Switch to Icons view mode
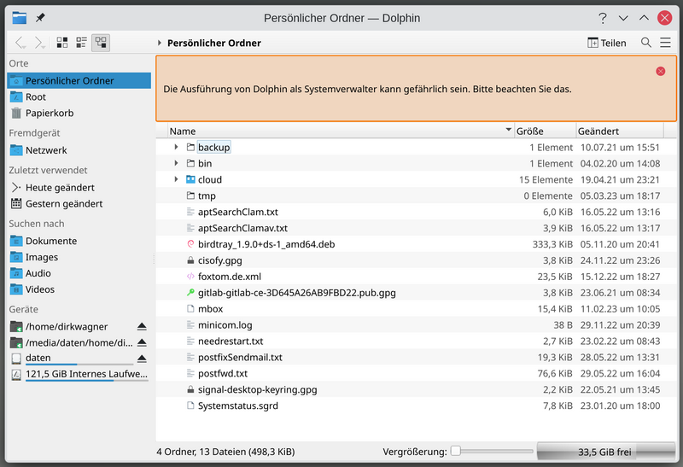The image size is (683, 467). (62, 42)
